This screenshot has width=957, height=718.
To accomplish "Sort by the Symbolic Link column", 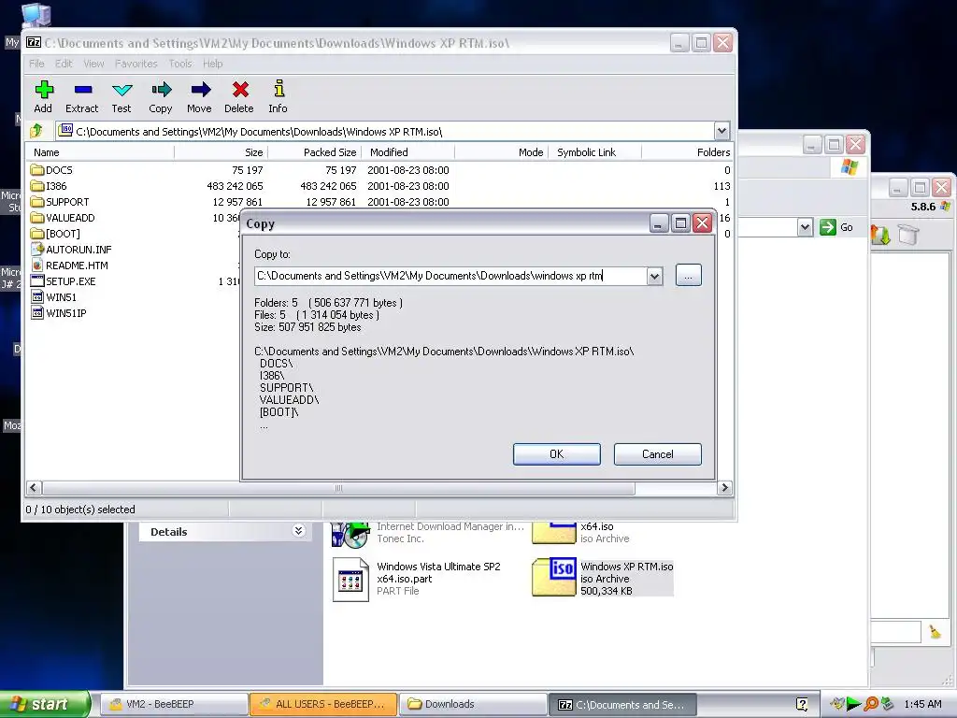I will pos(594,152).
